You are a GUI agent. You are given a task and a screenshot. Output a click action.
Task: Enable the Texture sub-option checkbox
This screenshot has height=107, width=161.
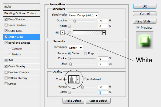pos(9,55)
